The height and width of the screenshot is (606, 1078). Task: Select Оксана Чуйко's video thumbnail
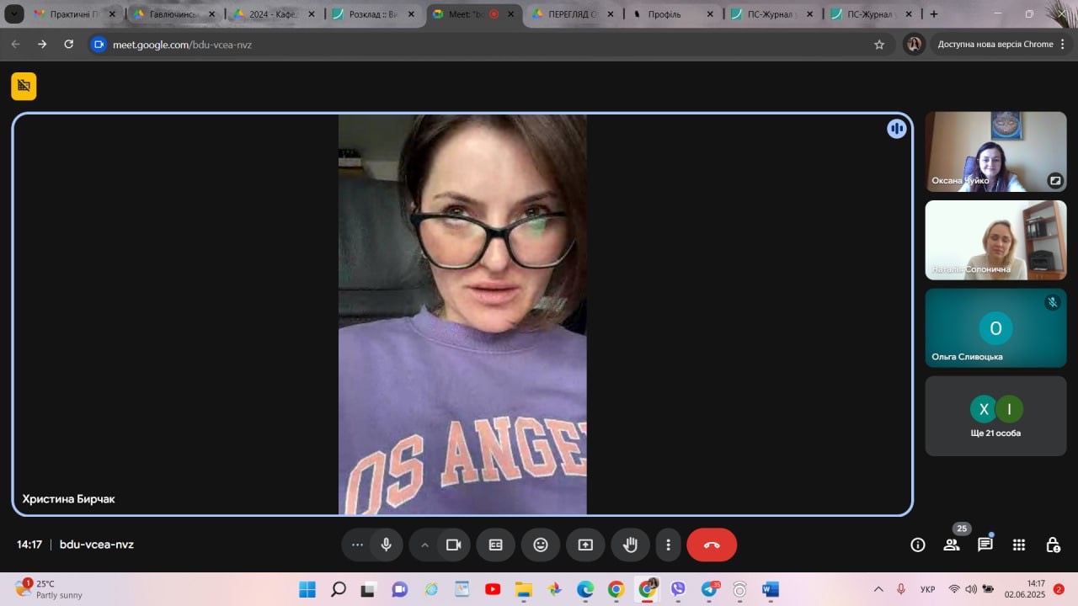point(995,151)
